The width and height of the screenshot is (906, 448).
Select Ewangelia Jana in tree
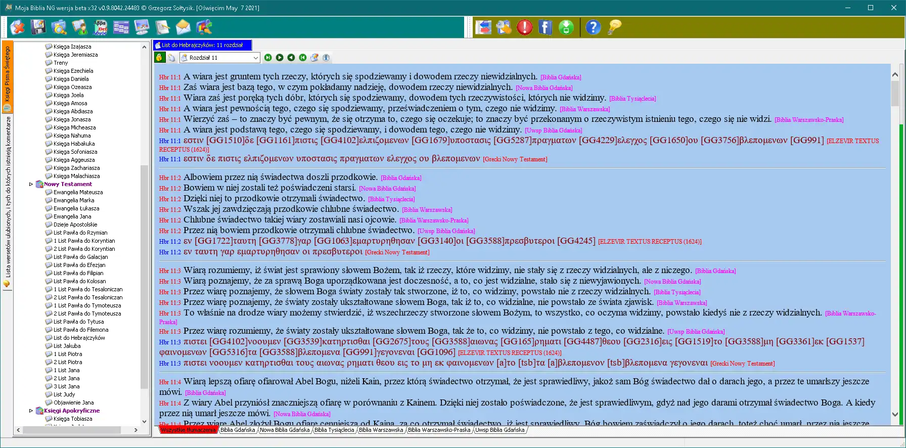[x=72, y=216]
